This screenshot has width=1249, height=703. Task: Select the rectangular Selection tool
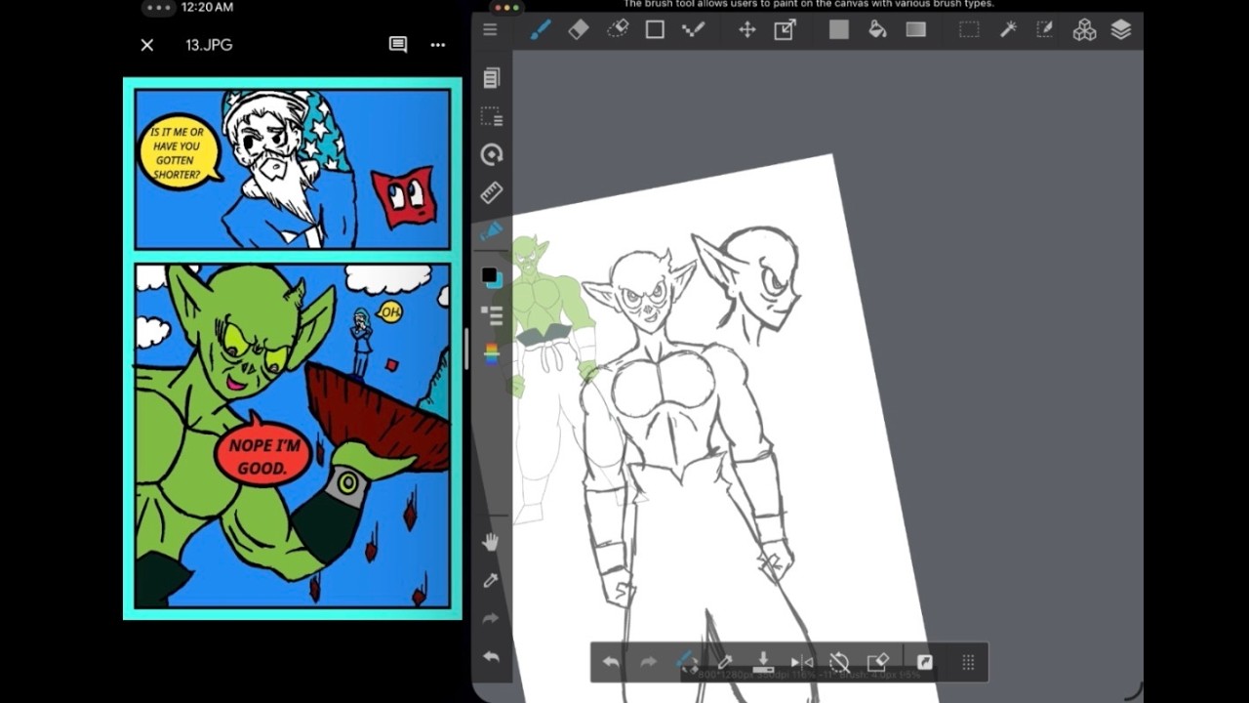(x=969, y=29)
